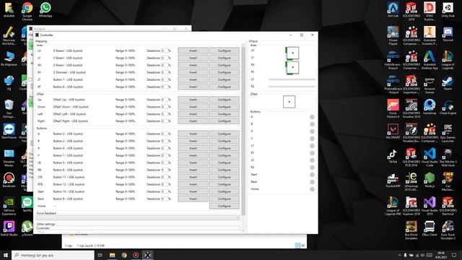The image size is (462, 260).
Task: Click Configure for the B button
Action: tap(225, 141)
